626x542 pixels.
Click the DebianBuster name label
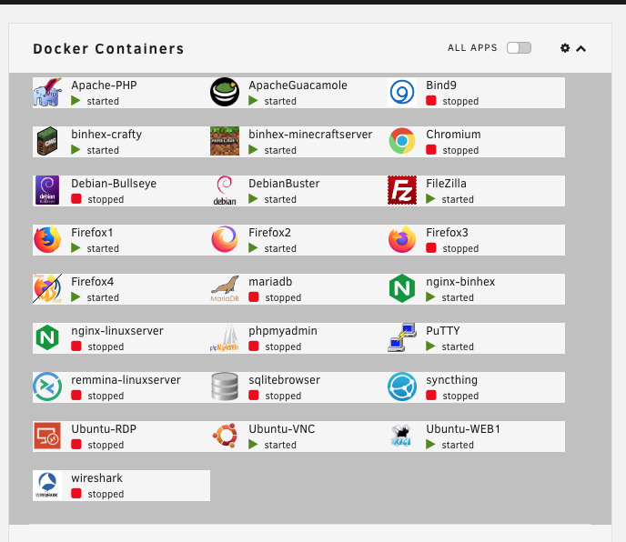tap(284, 184)
